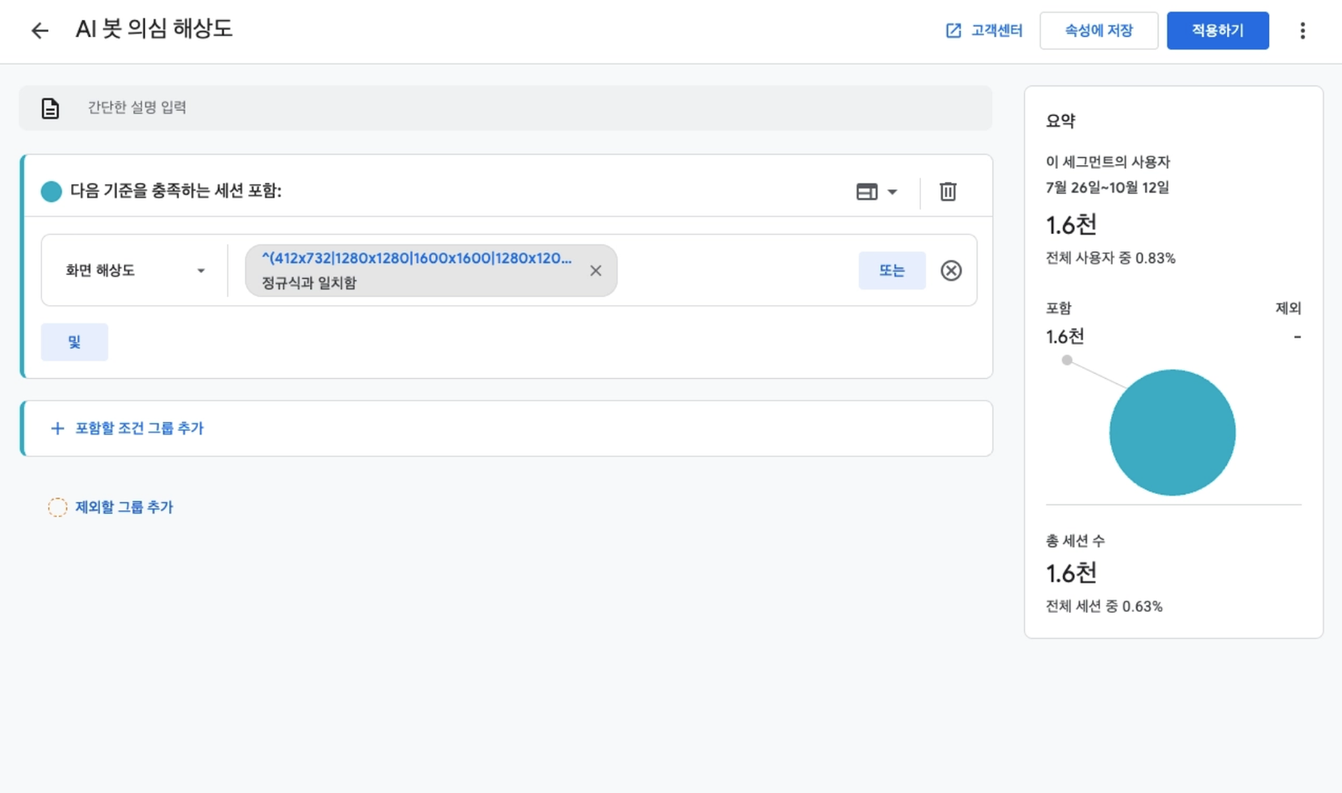Image resolution: width=1342 pixels, height=793 pixels.
Task: Expand the 화면 해상도 dimension dropdown
Action: click(x=135, y=271)
